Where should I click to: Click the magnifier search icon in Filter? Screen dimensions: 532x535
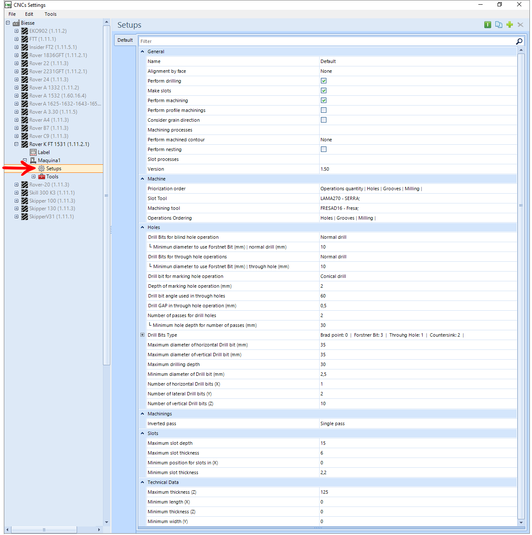coord(519,41)
